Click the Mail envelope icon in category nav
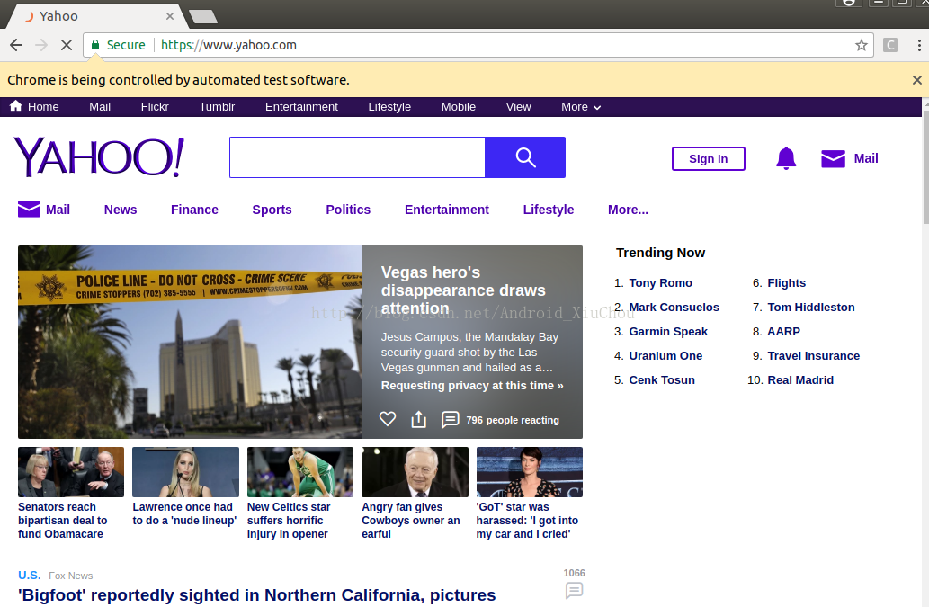Viewport: 929px width, 607px height. click(29, 210)
